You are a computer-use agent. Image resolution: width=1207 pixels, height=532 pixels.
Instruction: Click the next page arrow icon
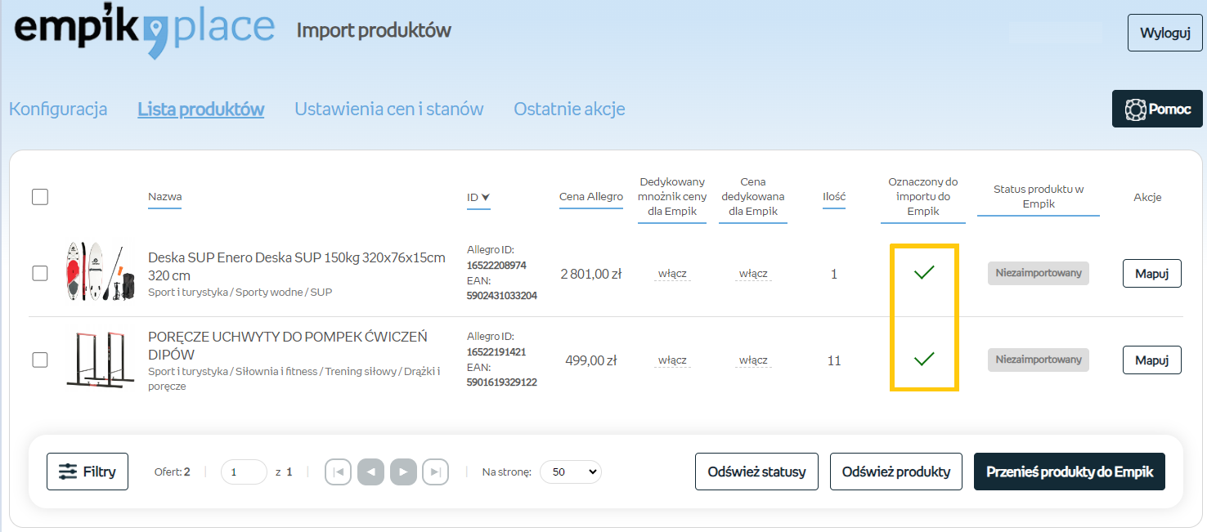click(x=403, y=472)
